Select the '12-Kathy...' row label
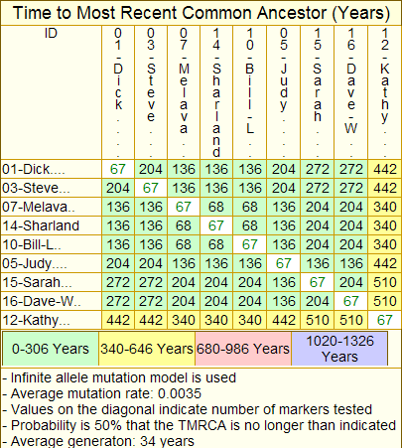402x448 pixels. click(x=51, y=320)
